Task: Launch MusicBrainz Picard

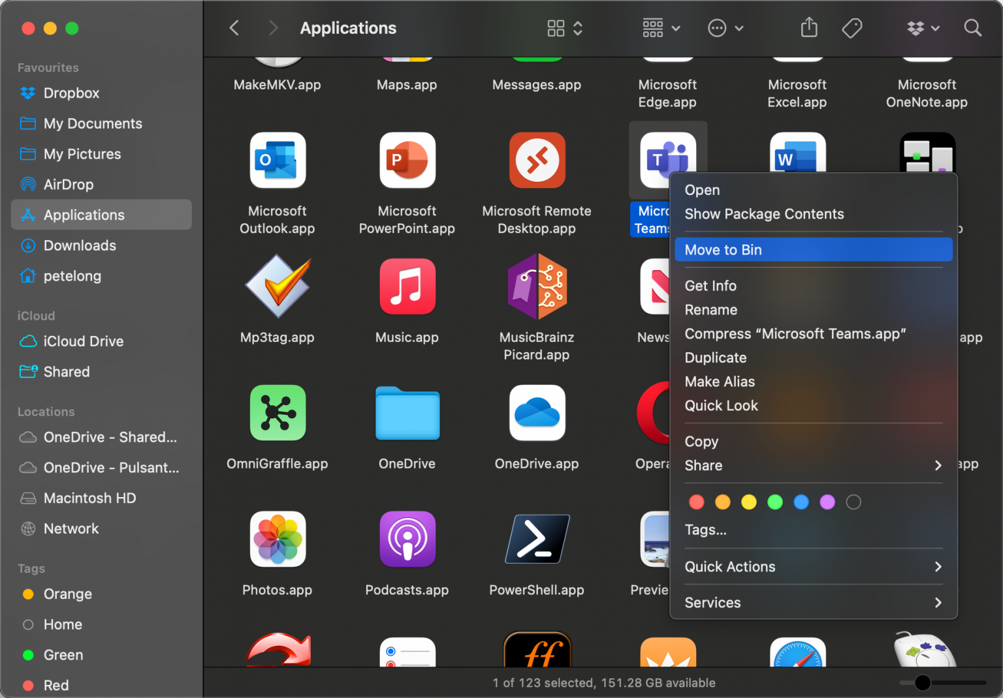Action: pyautogui.click(x=537, y=286)
